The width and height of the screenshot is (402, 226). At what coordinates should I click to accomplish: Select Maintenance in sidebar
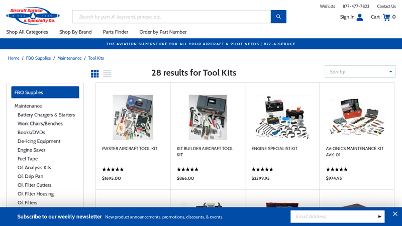tap(28, 106)
